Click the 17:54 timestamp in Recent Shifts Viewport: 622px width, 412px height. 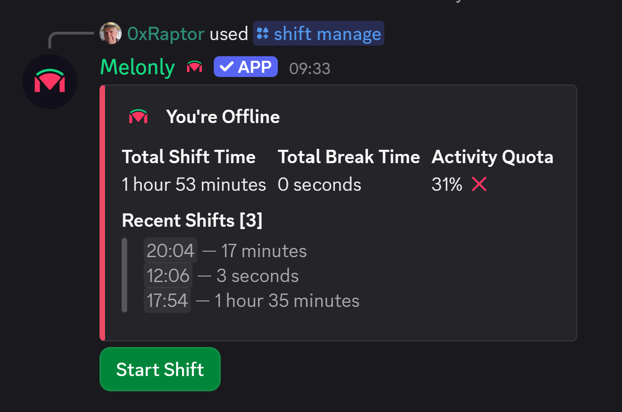pos(167,300)
